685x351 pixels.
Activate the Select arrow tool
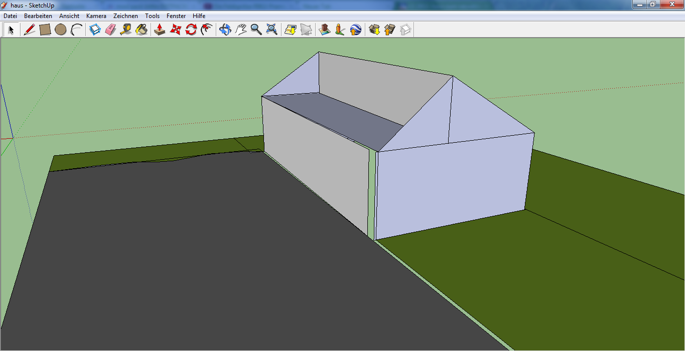tap(11, 30)
